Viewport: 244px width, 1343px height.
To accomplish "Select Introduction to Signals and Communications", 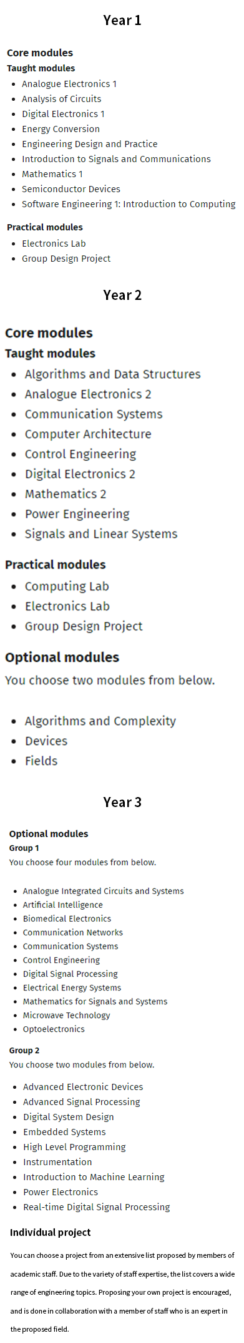I will 116,159.
